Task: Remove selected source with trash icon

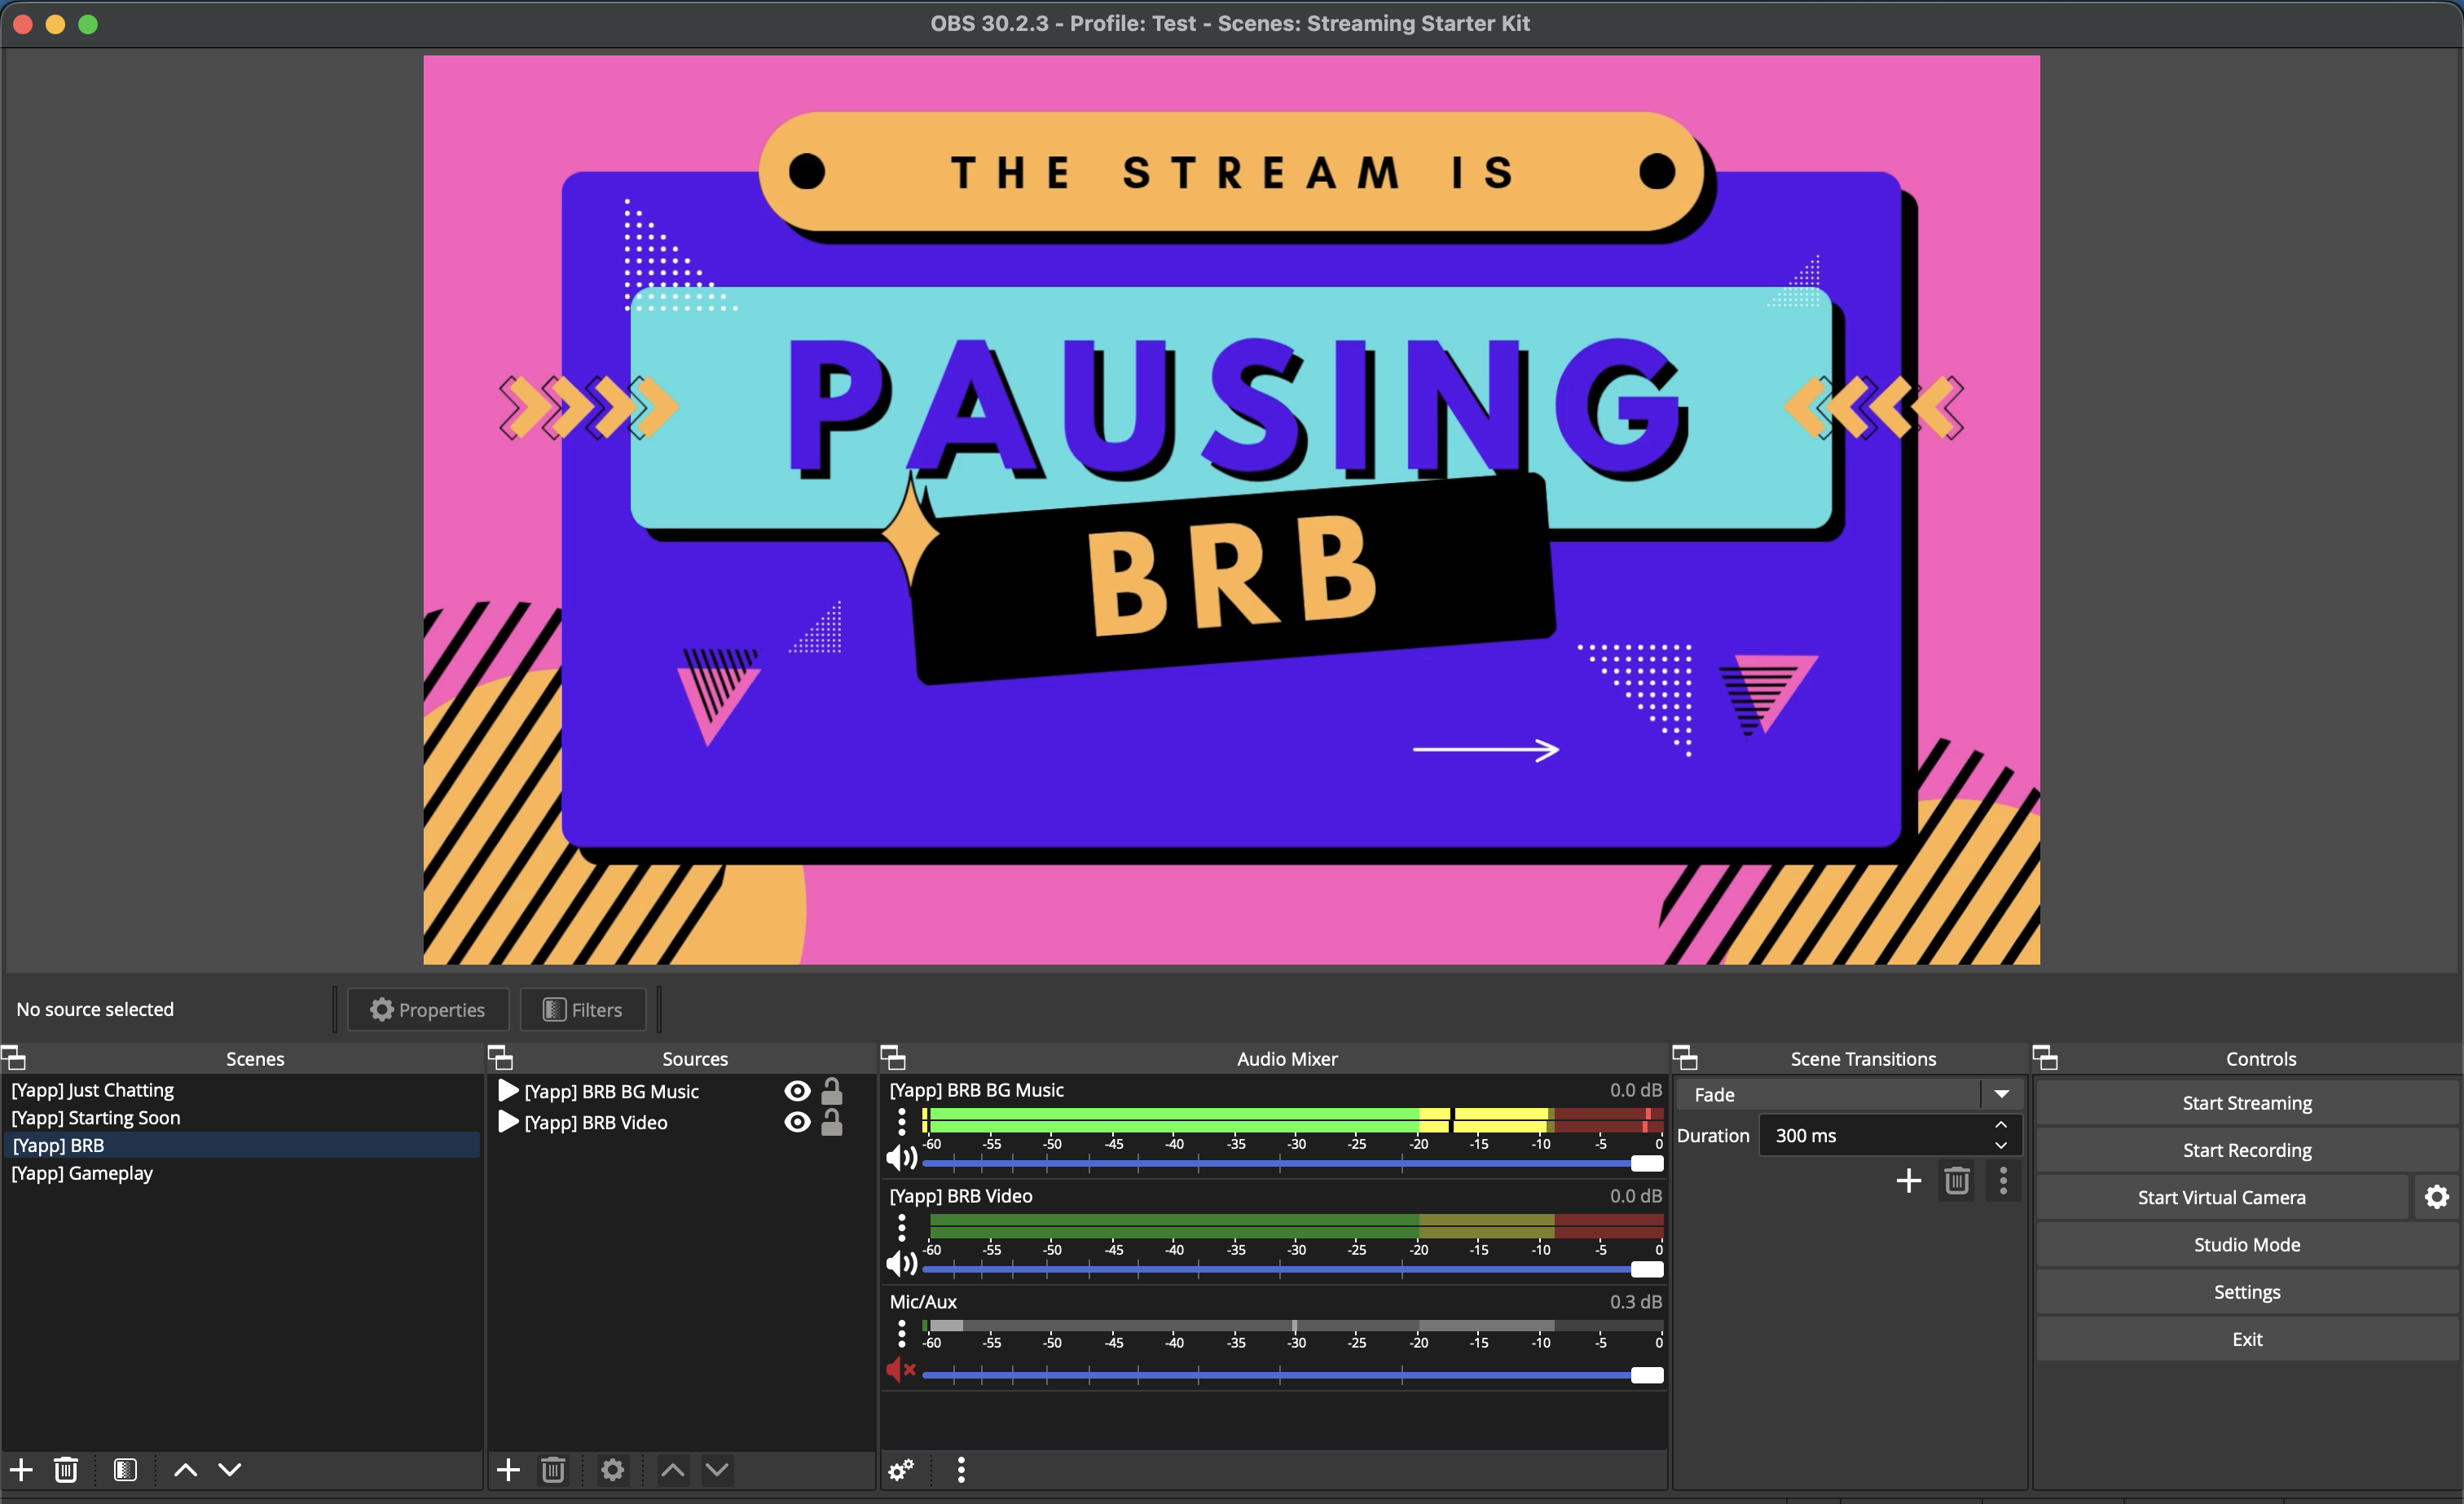Action: pyautogui.click(x=553, y=1469)
